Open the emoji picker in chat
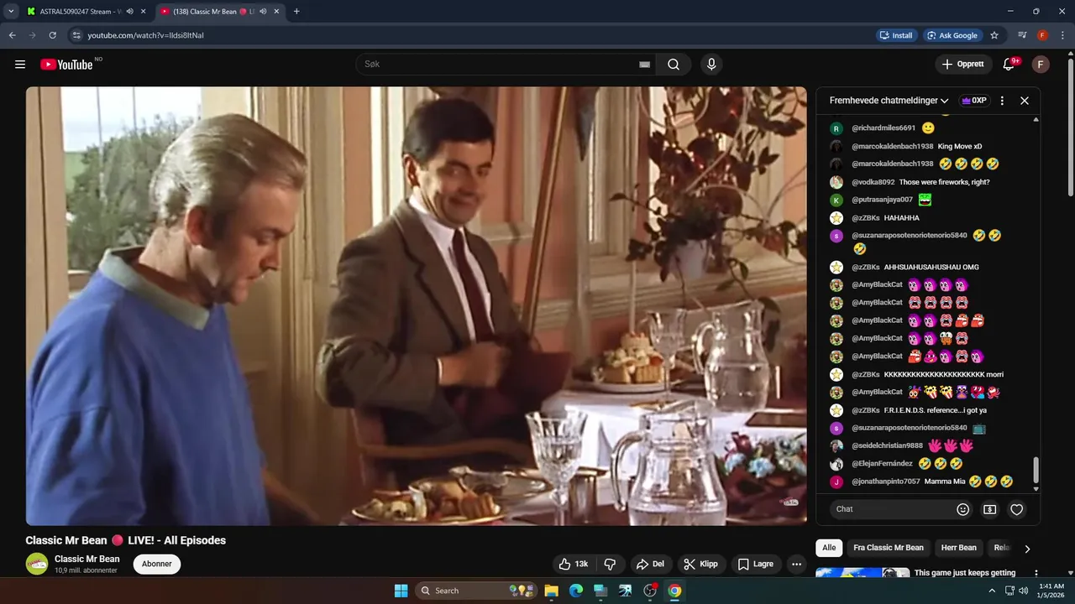 (x=963, y=509)
